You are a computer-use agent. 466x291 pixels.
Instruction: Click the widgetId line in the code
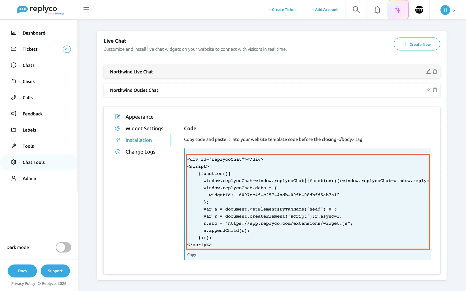pos(274,195)
